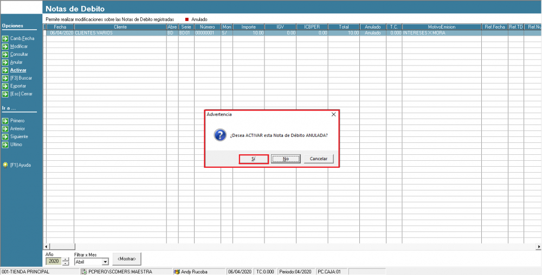Click the <Mostrar> button
The width and height of the screenshot is (542, 275).
(x=127, y=259)
